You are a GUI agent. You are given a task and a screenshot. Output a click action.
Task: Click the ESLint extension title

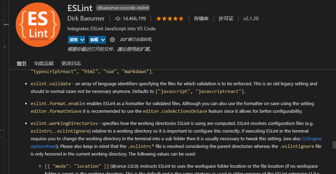coord(81,7)
